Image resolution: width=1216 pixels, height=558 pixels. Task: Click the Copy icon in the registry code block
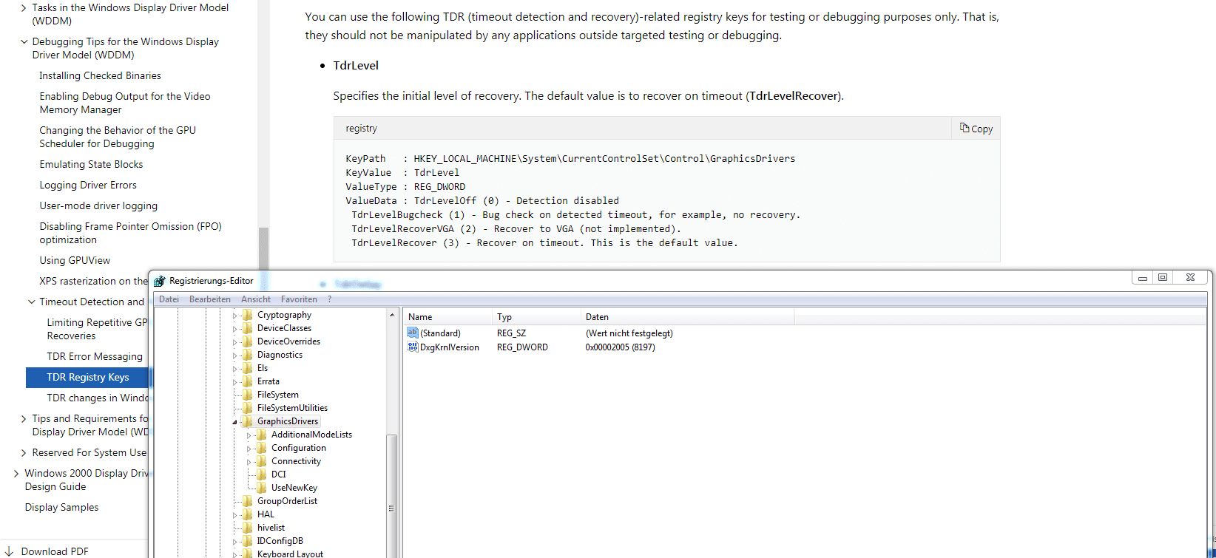pyautogui.click(x=965, y=128)
